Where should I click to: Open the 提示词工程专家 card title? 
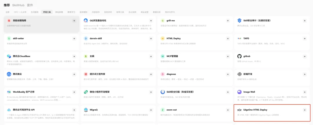click(97, 74)
